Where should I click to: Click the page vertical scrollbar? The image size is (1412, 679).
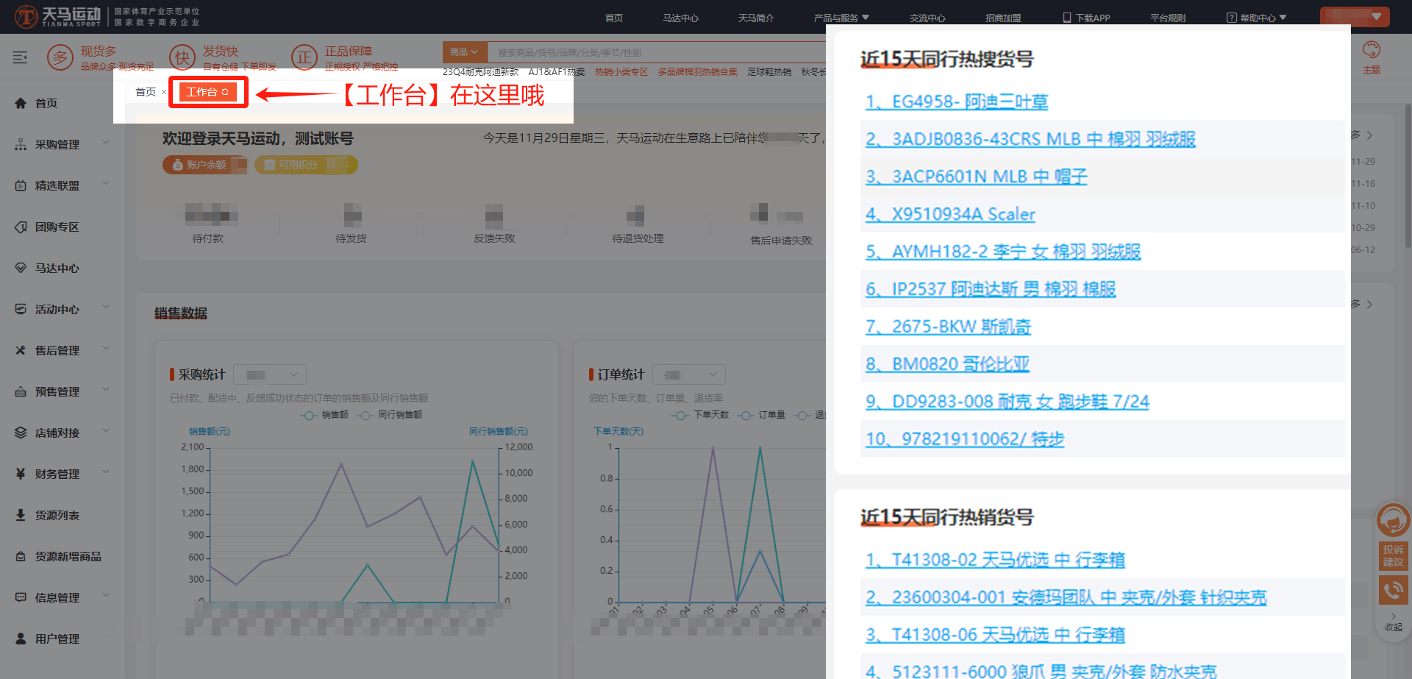[x=1408, y=177]
